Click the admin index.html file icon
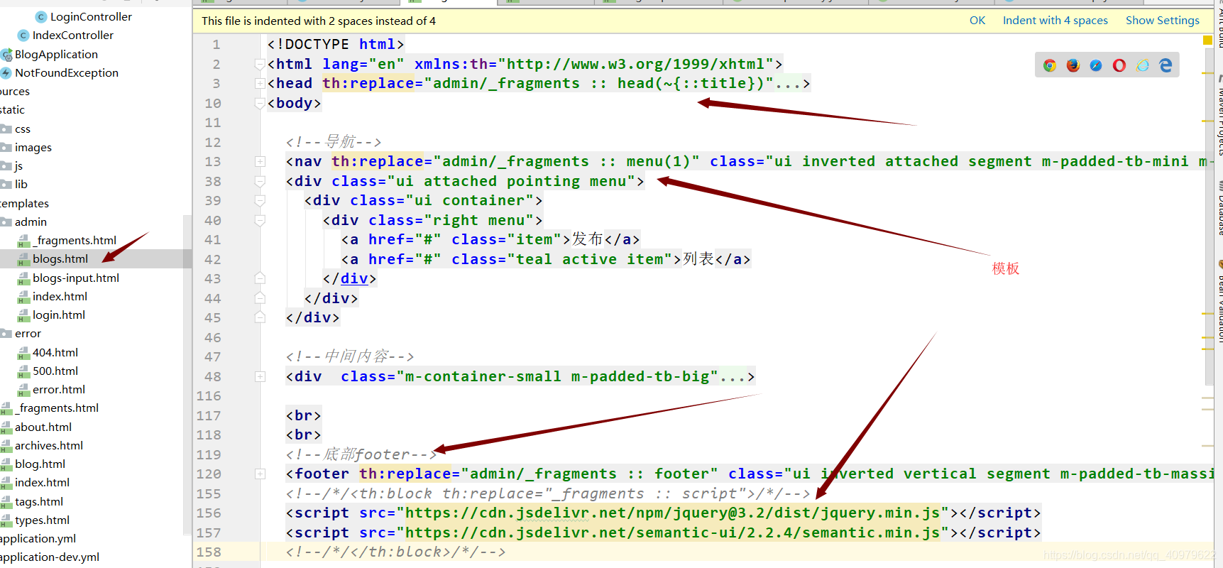1223x568 pixels. [23, 297]
